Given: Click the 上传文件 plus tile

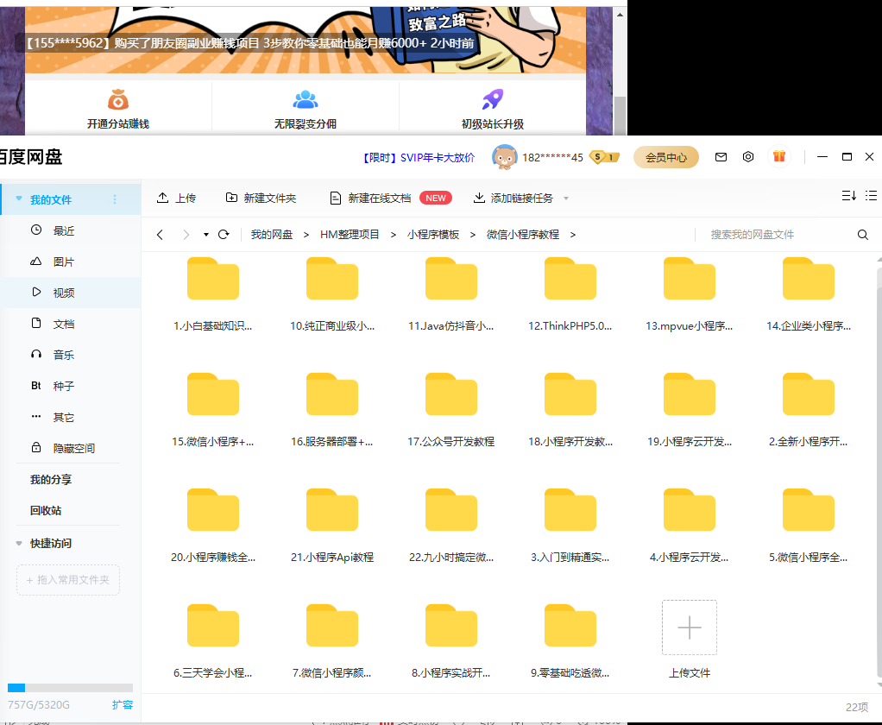Looking at the screenshot, I should [689, 627].
